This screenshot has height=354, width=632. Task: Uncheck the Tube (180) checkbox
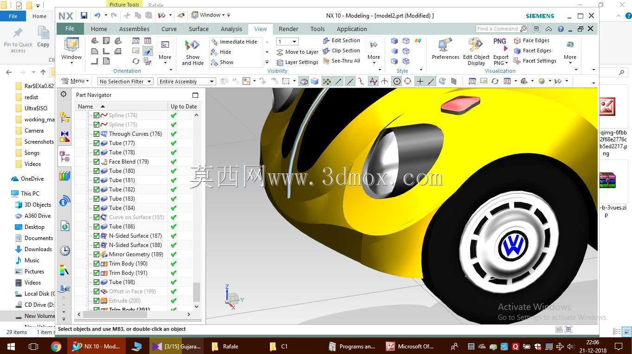pyautogui.click(x=97, y=171)
